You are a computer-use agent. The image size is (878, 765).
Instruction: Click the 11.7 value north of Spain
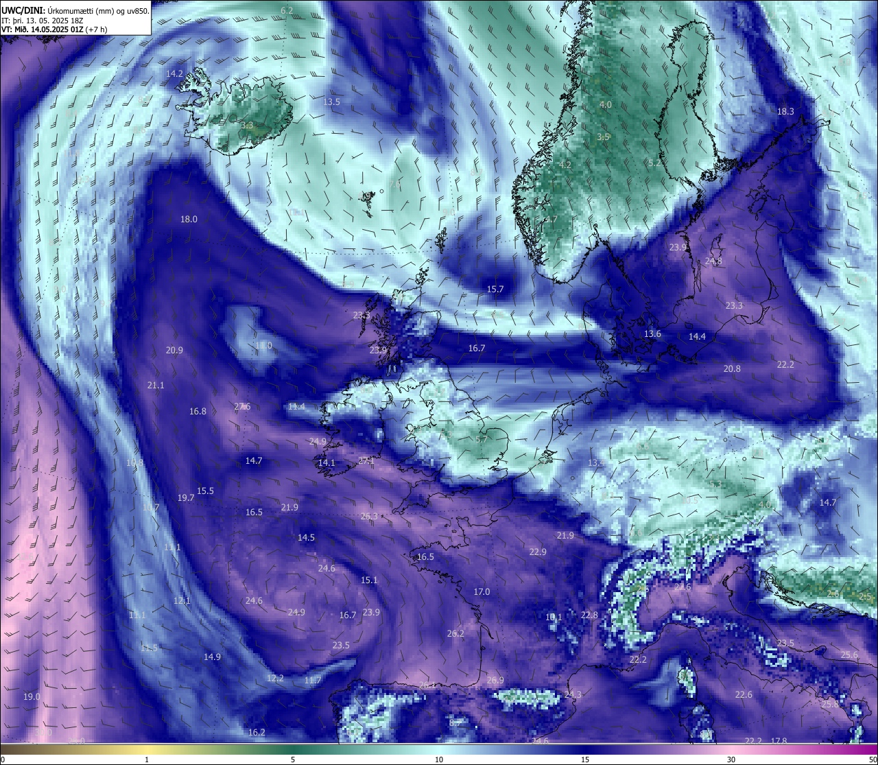point(312,680)
